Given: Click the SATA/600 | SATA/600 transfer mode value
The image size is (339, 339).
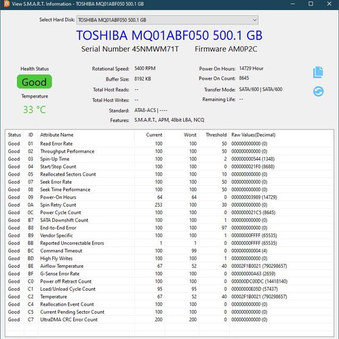Looking at the screenshot, I should pyautogui.click(x=260, y=89).
